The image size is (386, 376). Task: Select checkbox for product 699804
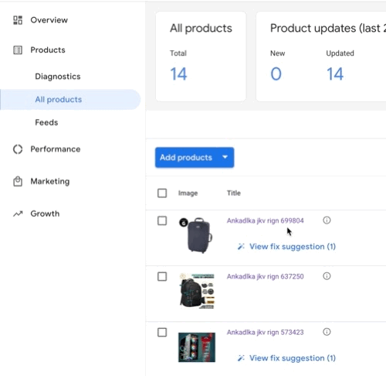162,220
